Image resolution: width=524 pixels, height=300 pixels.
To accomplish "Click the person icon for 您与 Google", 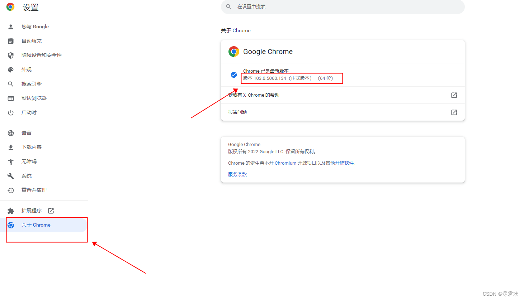I will pos(11,27).
